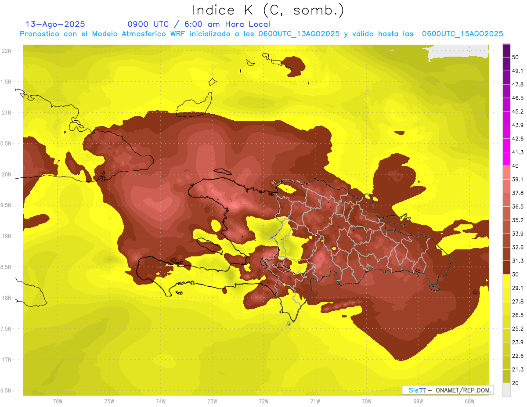This screenshot has height=407, width=527.
Task: Click legend value "33.9"
Action: (x=518, y=234)
